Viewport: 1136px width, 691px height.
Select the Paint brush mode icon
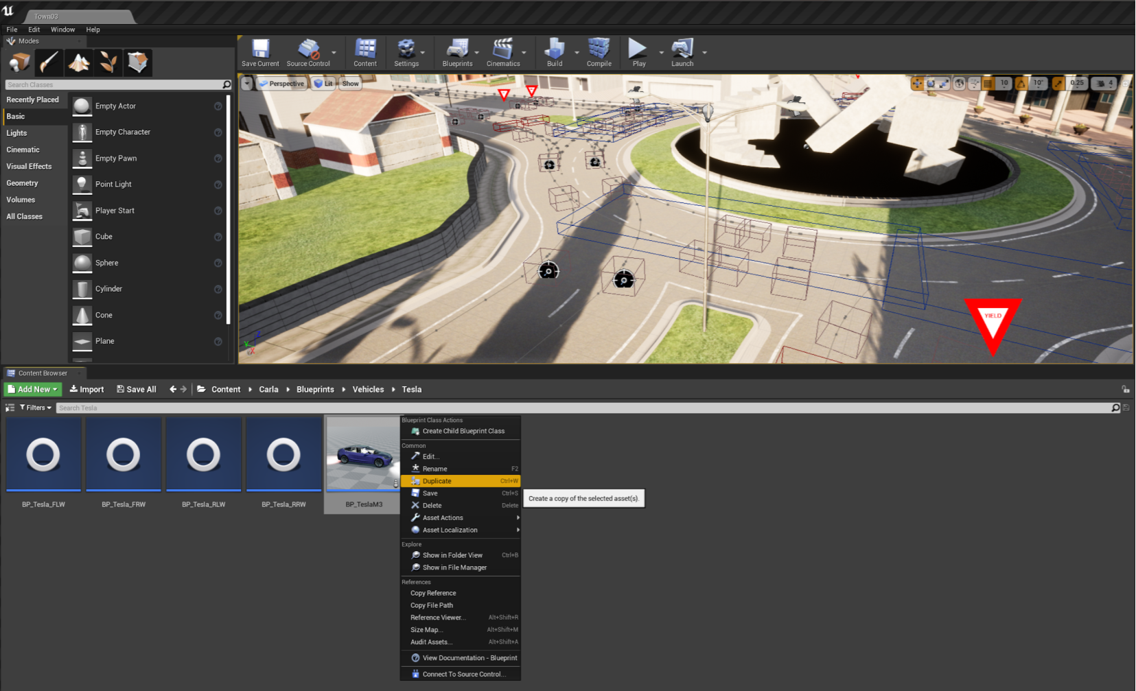49,62
